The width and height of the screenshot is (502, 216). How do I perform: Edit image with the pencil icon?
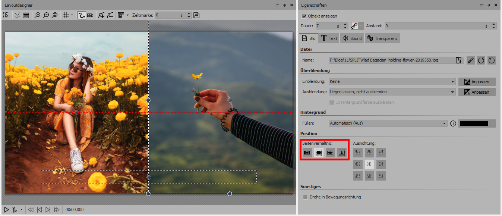click(471, 60)
